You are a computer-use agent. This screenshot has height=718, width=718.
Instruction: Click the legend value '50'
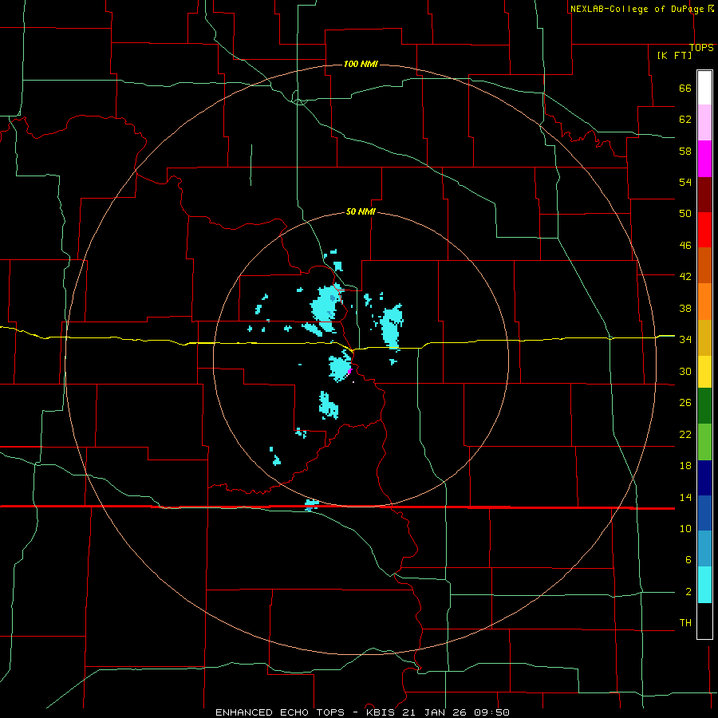685,214
